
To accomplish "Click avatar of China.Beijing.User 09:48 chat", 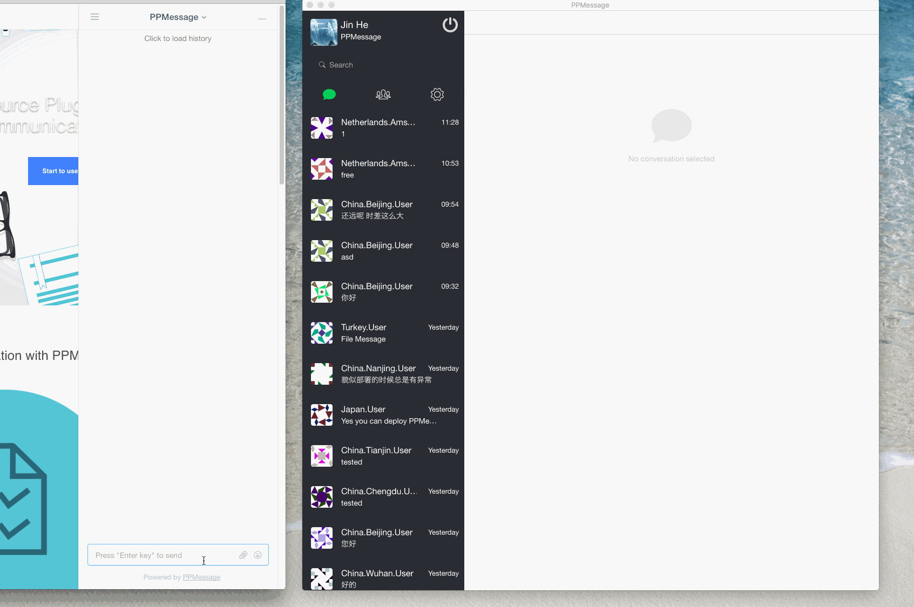I will [x=322, y=251].
